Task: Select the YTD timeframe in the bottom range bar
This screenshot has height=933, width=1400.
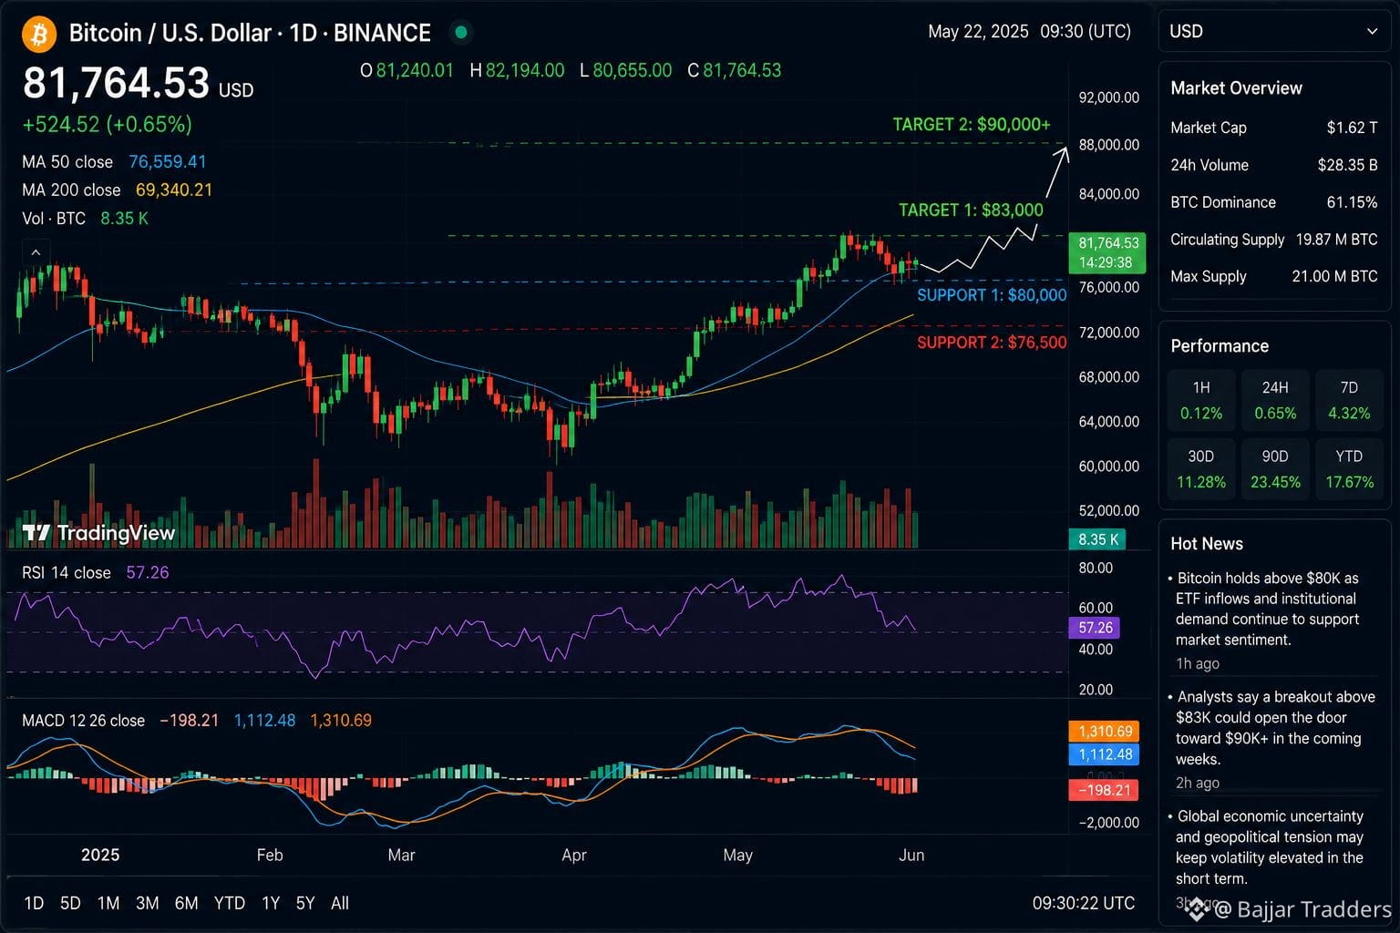Action: pos(229,903)
